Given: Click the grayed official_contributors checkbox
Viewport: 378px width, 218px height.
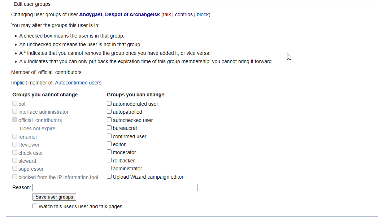Looking at the screenshot, I should click(15, 120).
